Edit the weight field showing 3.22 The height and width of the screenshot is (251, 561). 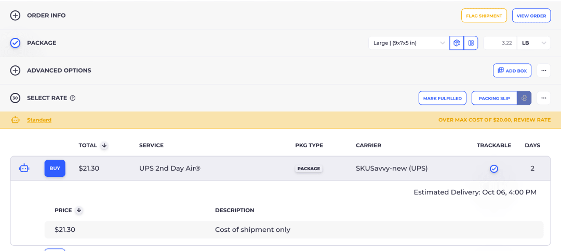pyautogui.click(x=500, y=43)
